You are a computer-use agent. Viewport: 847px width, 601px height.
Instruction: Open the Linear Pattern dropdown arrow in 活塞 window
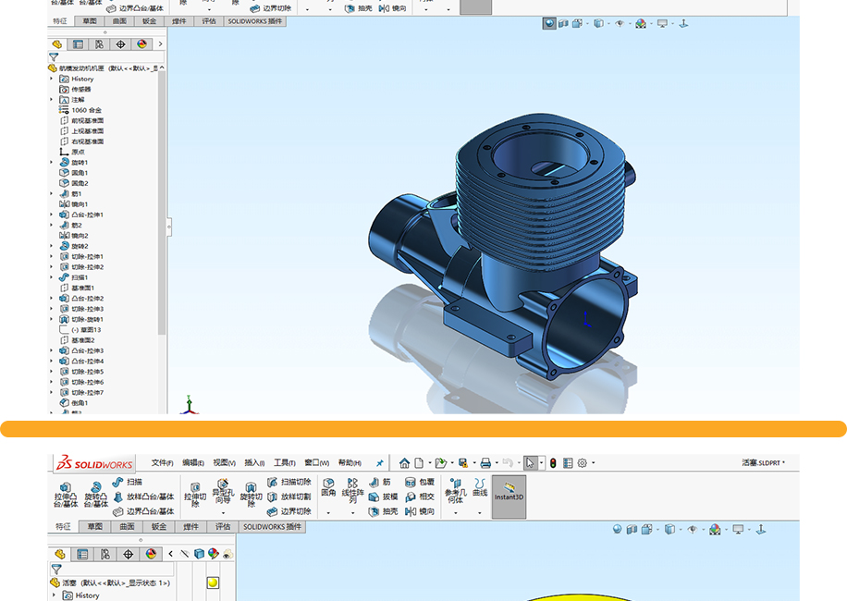(x=352, y=512)
